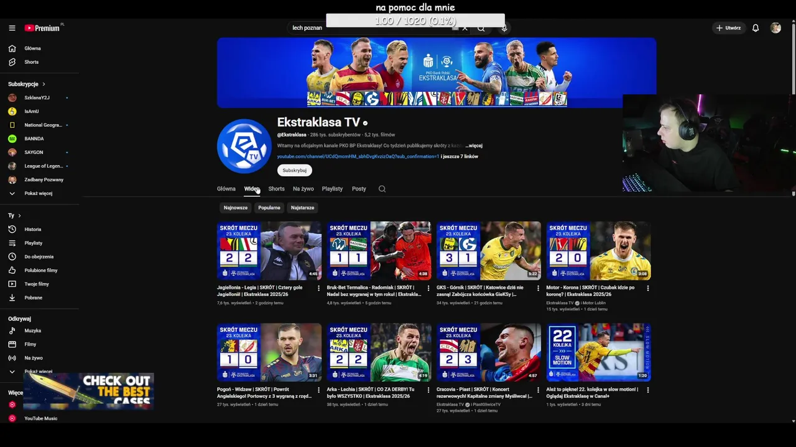Open options for Bruk-Bet Termalica - Radomiak video
This screenshot has width=796, height=447.
click(x=428, y=288)
